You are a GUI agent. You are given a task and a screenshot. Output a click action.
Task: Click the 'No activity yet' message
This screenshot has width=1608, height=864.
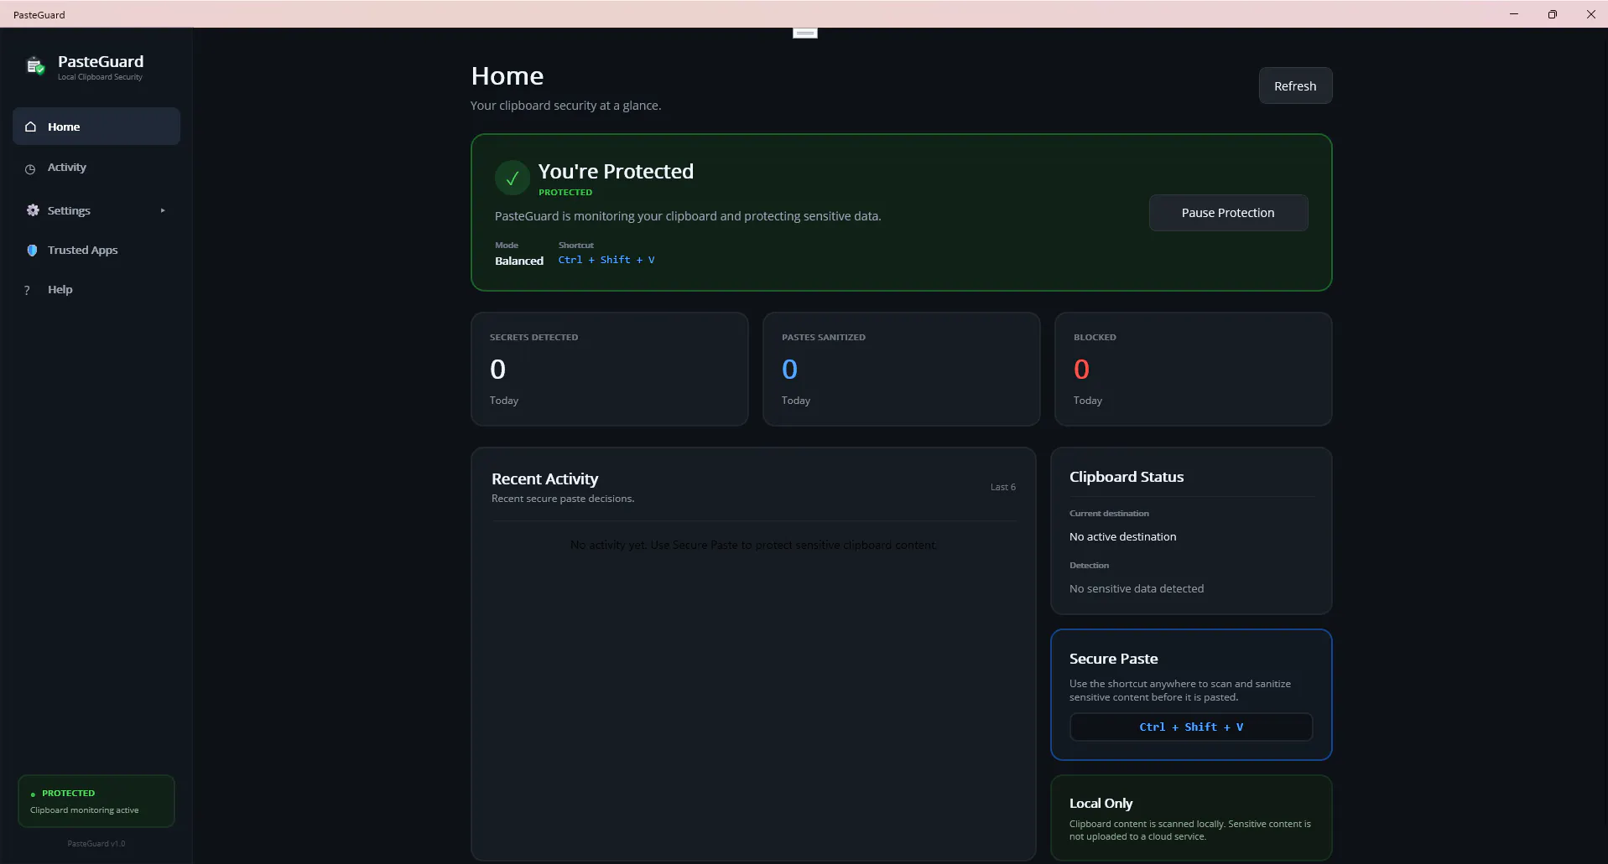click(753, 545)
